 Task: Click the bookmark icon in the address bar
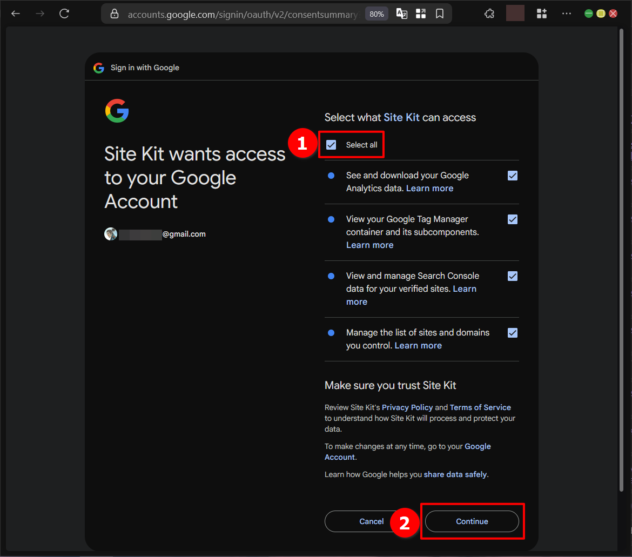(439, 13)
